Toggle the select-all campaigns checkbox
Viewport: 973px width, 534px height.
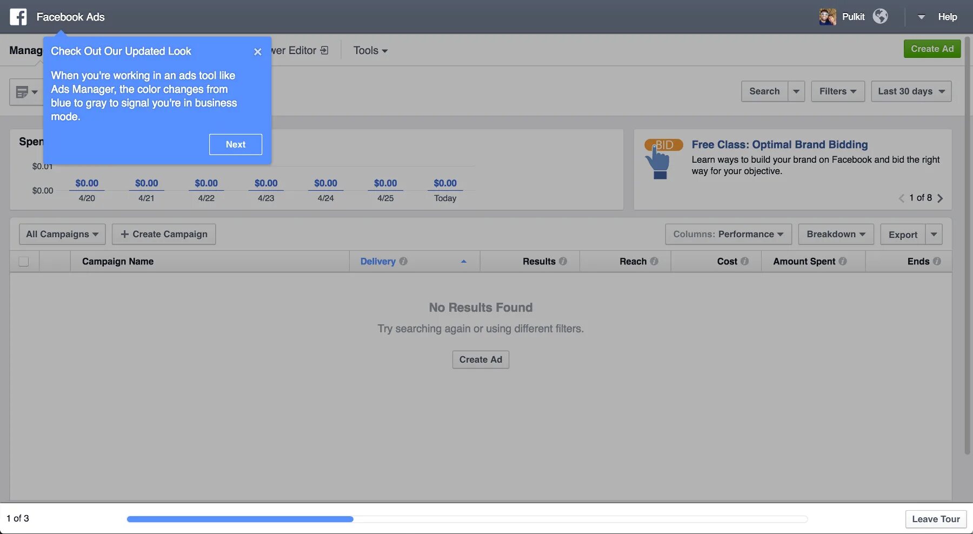(24, 262)
